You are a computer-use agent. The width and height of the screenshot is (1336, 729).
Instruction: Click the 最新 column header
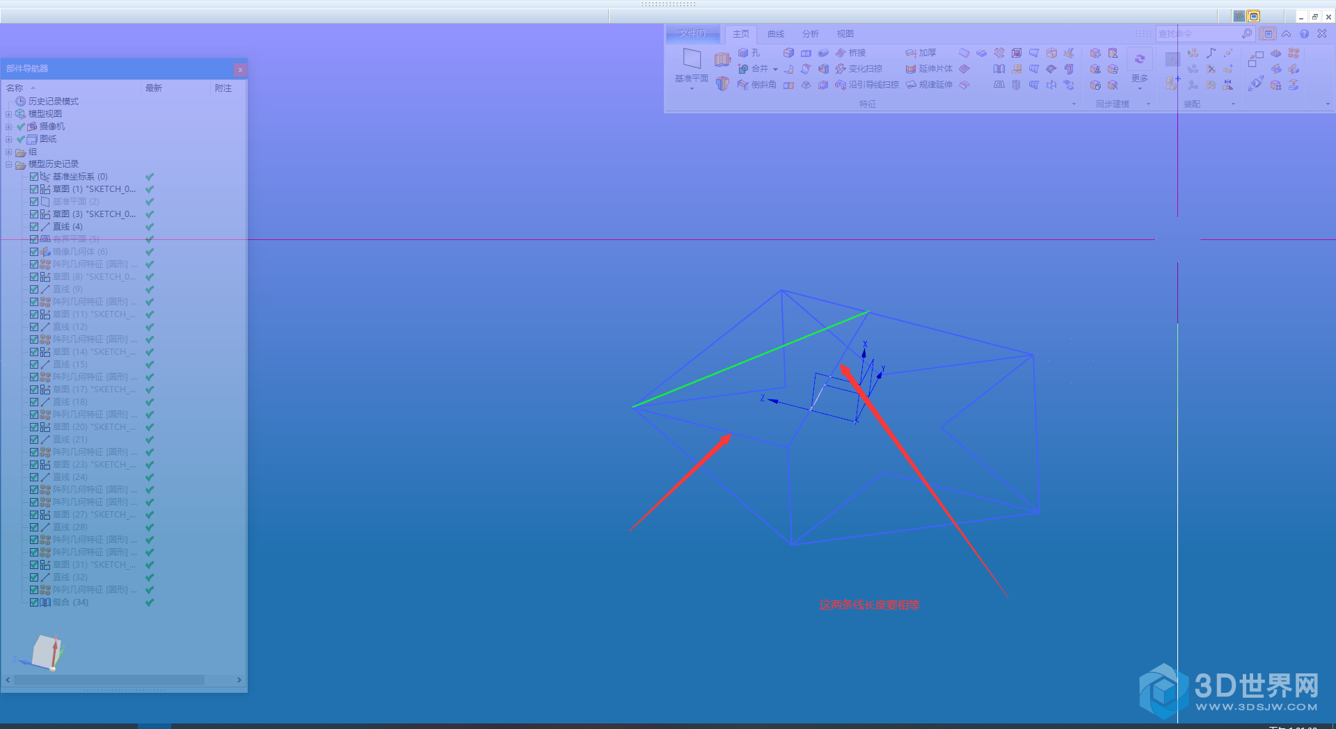pos(175,88)
